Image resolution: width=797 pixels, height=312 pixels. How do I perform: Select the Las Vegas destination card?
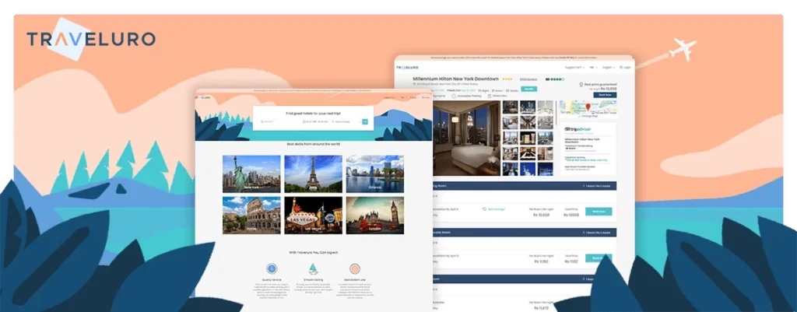point(313,216)
